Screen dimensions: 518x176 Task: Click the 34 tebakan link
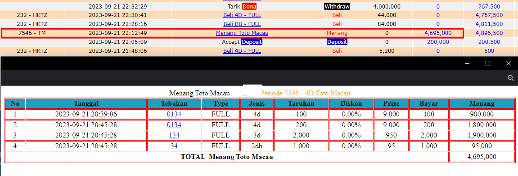tap(174, 146)
